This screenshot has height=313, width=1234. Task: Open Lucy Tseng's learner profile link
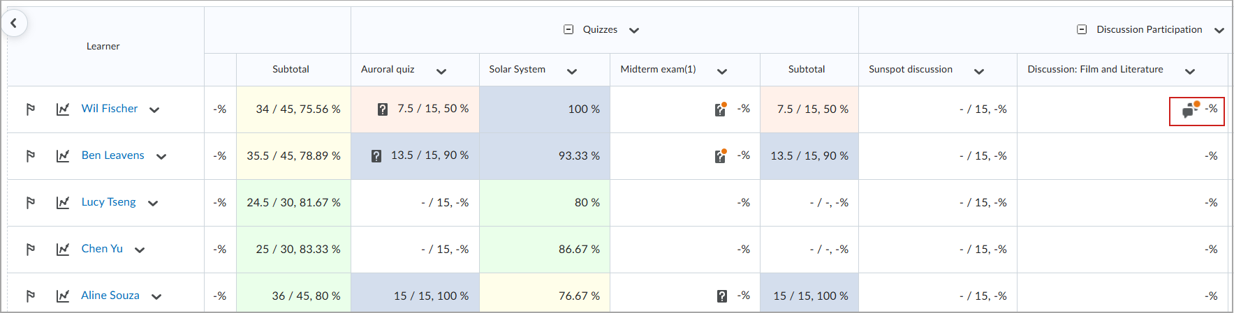click(108, 202)
